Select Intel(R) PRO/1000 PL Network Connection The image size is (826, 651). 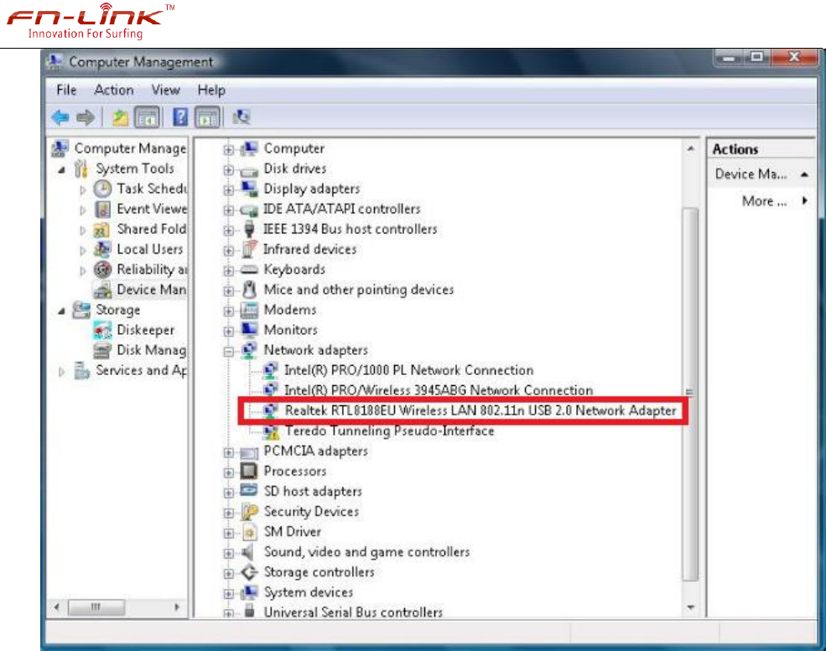(x=408, y=370)
